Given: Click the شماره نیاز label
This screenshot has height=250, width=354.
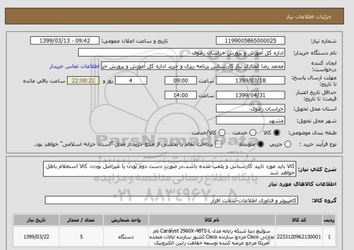Looking at the screenshot, I should click(324, 41).
